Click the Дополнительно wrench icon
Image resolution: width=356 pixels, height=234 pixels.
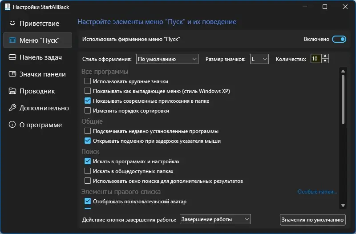point(12,108)
